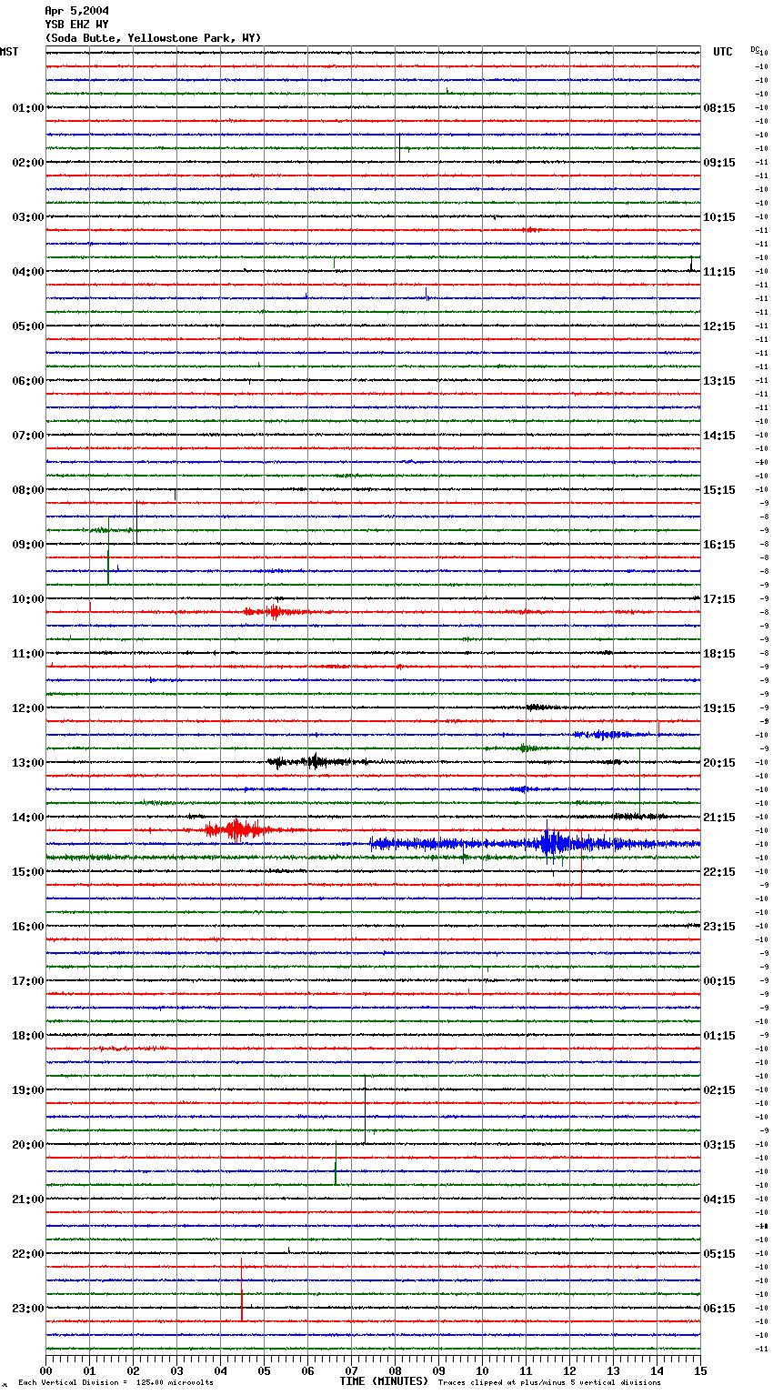The width and height of the screenshot is (773, 1395).
Task: Click the "TIME (MINUTES)" axis title
Action: (x=384, y=1381)
